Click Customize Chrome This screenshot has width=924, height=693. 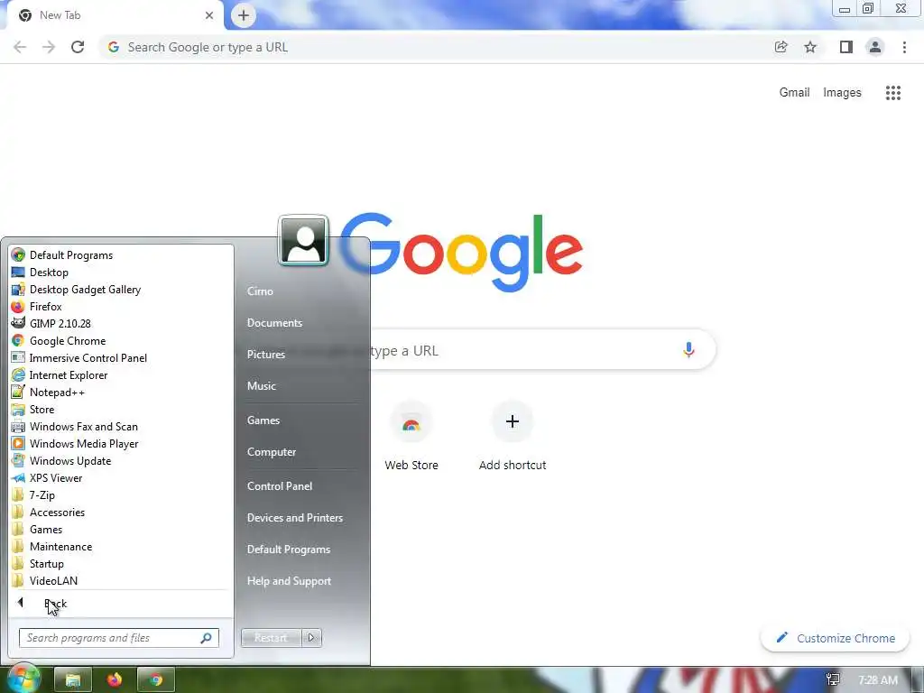[x=835, y=638]
